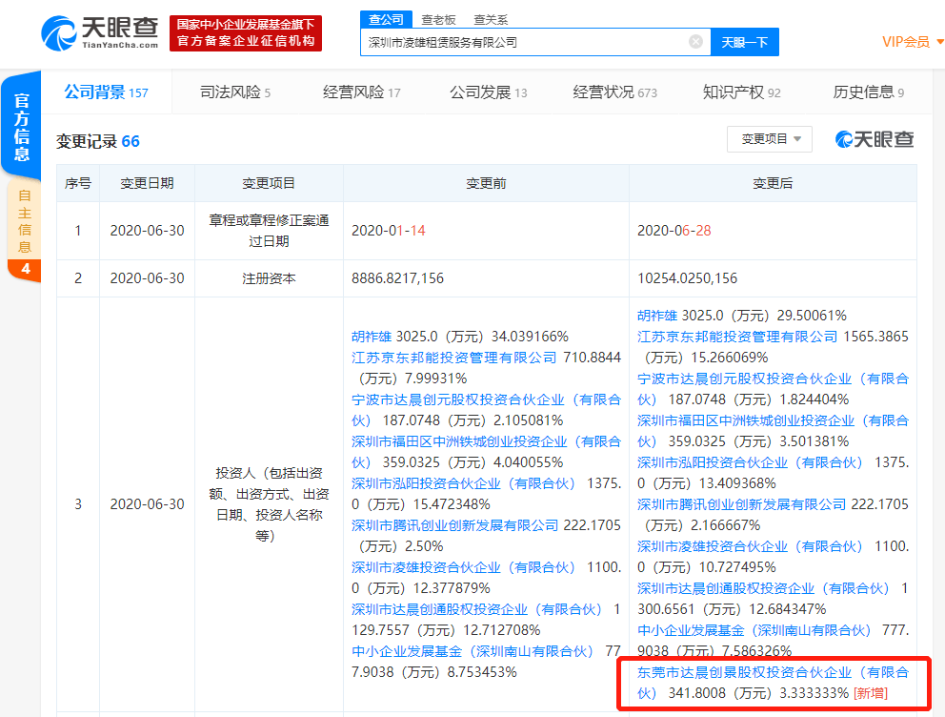The height and width of the screenshot is (717, 945).
Task: Click the red government-backed fund banner
Action: pos(246,33)
